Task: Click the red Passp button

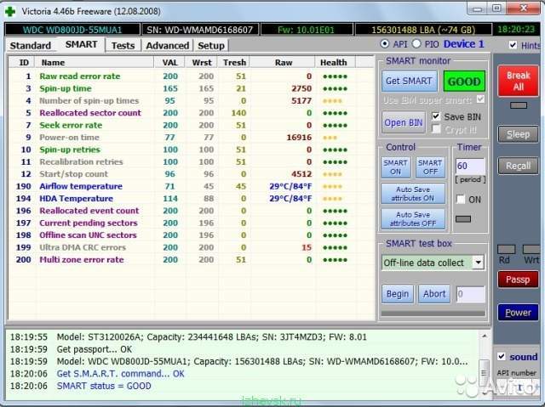Action: [518, 280]
